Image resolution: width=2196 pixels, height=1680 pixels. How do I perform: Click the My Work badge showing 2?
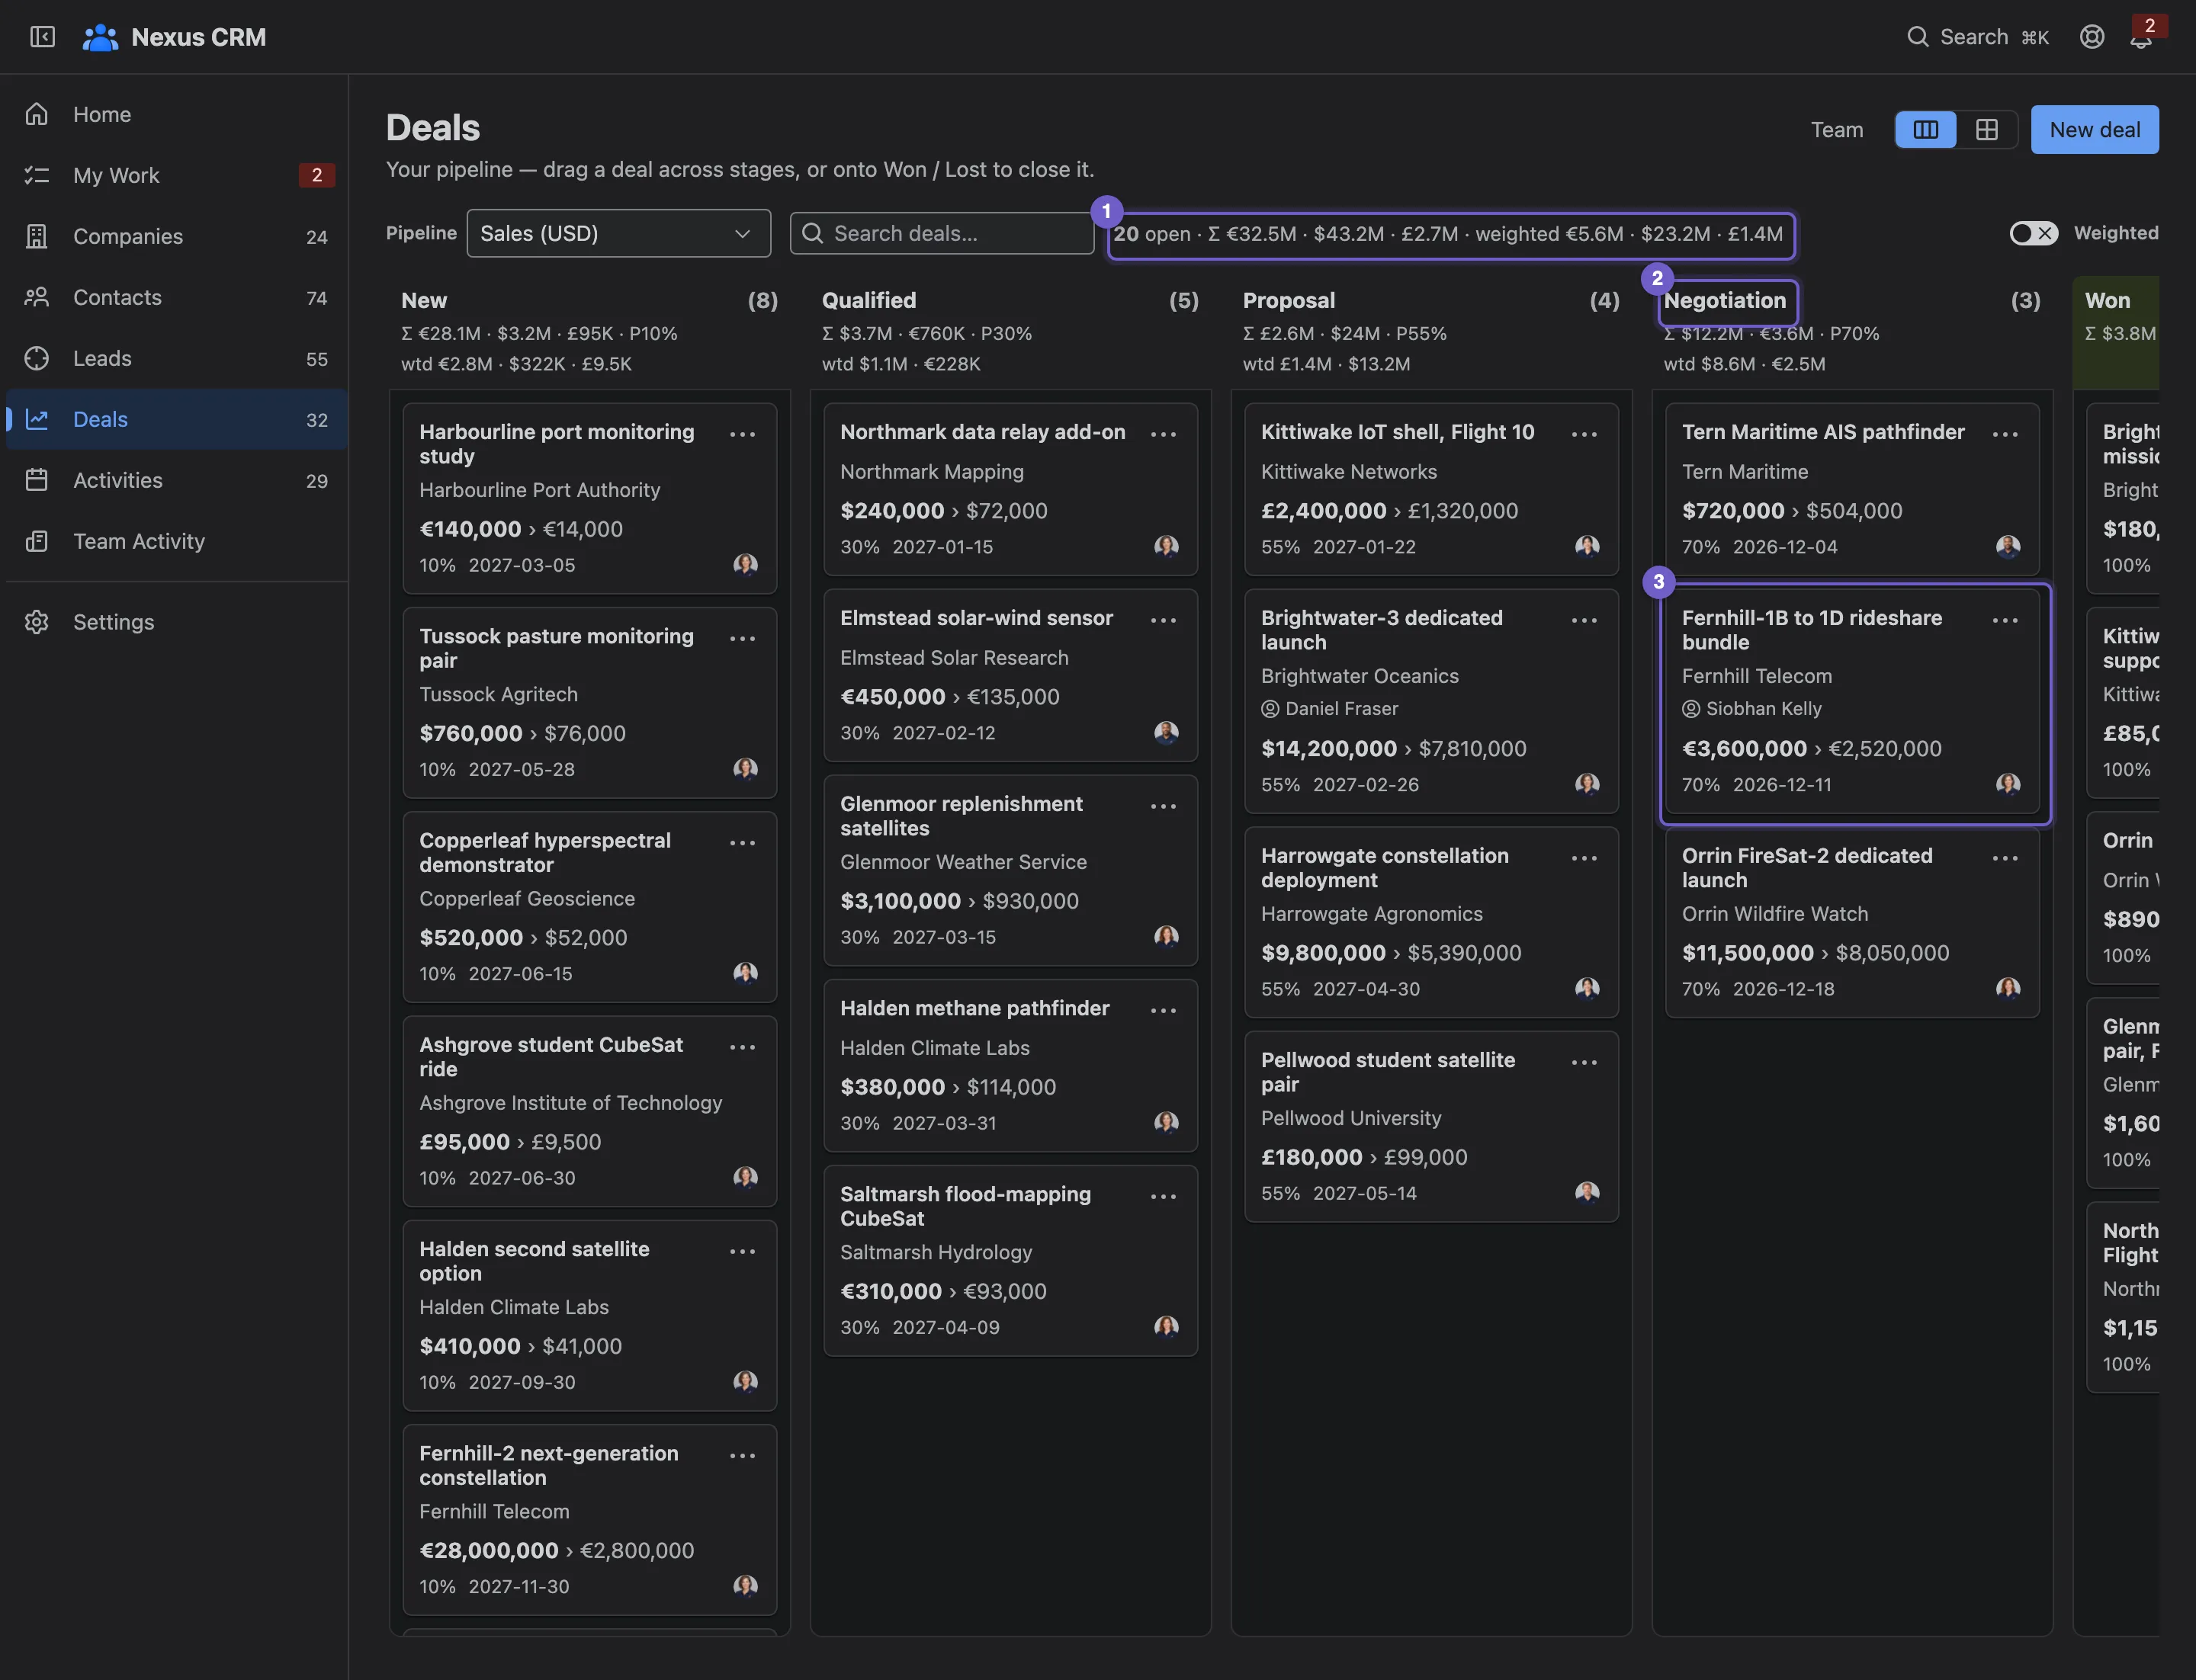coord(317,175)
